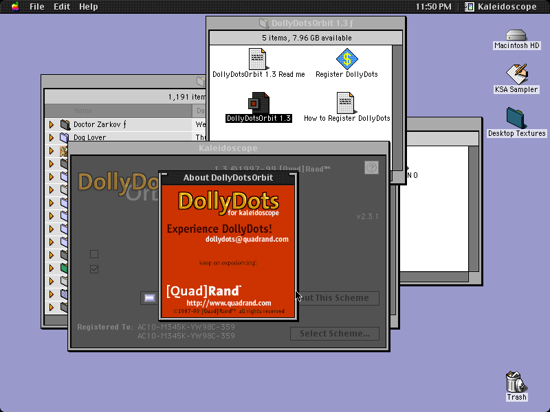
Task: Click the vertical scrollbar of the rightmost background window
Action: [x=474, y=209]
